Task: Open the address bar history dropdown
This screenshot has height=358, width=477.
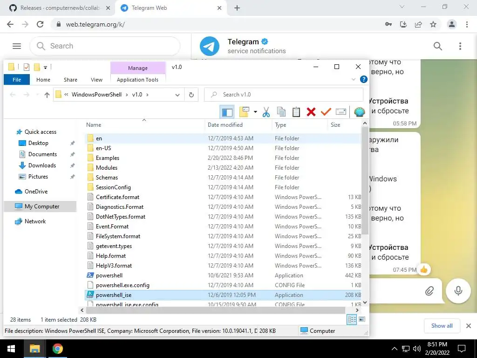Action: (x=177, y=95)
